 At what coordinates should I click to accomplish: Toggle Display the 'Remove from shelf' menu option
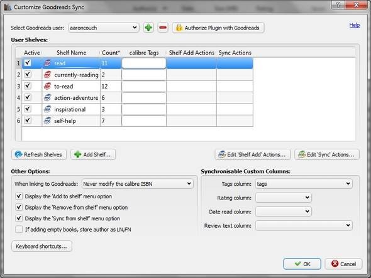point(19,207)
